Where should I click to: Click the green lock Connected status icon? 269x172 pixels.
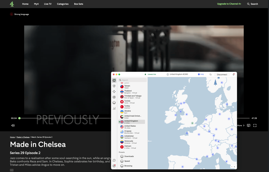point(145,74)
